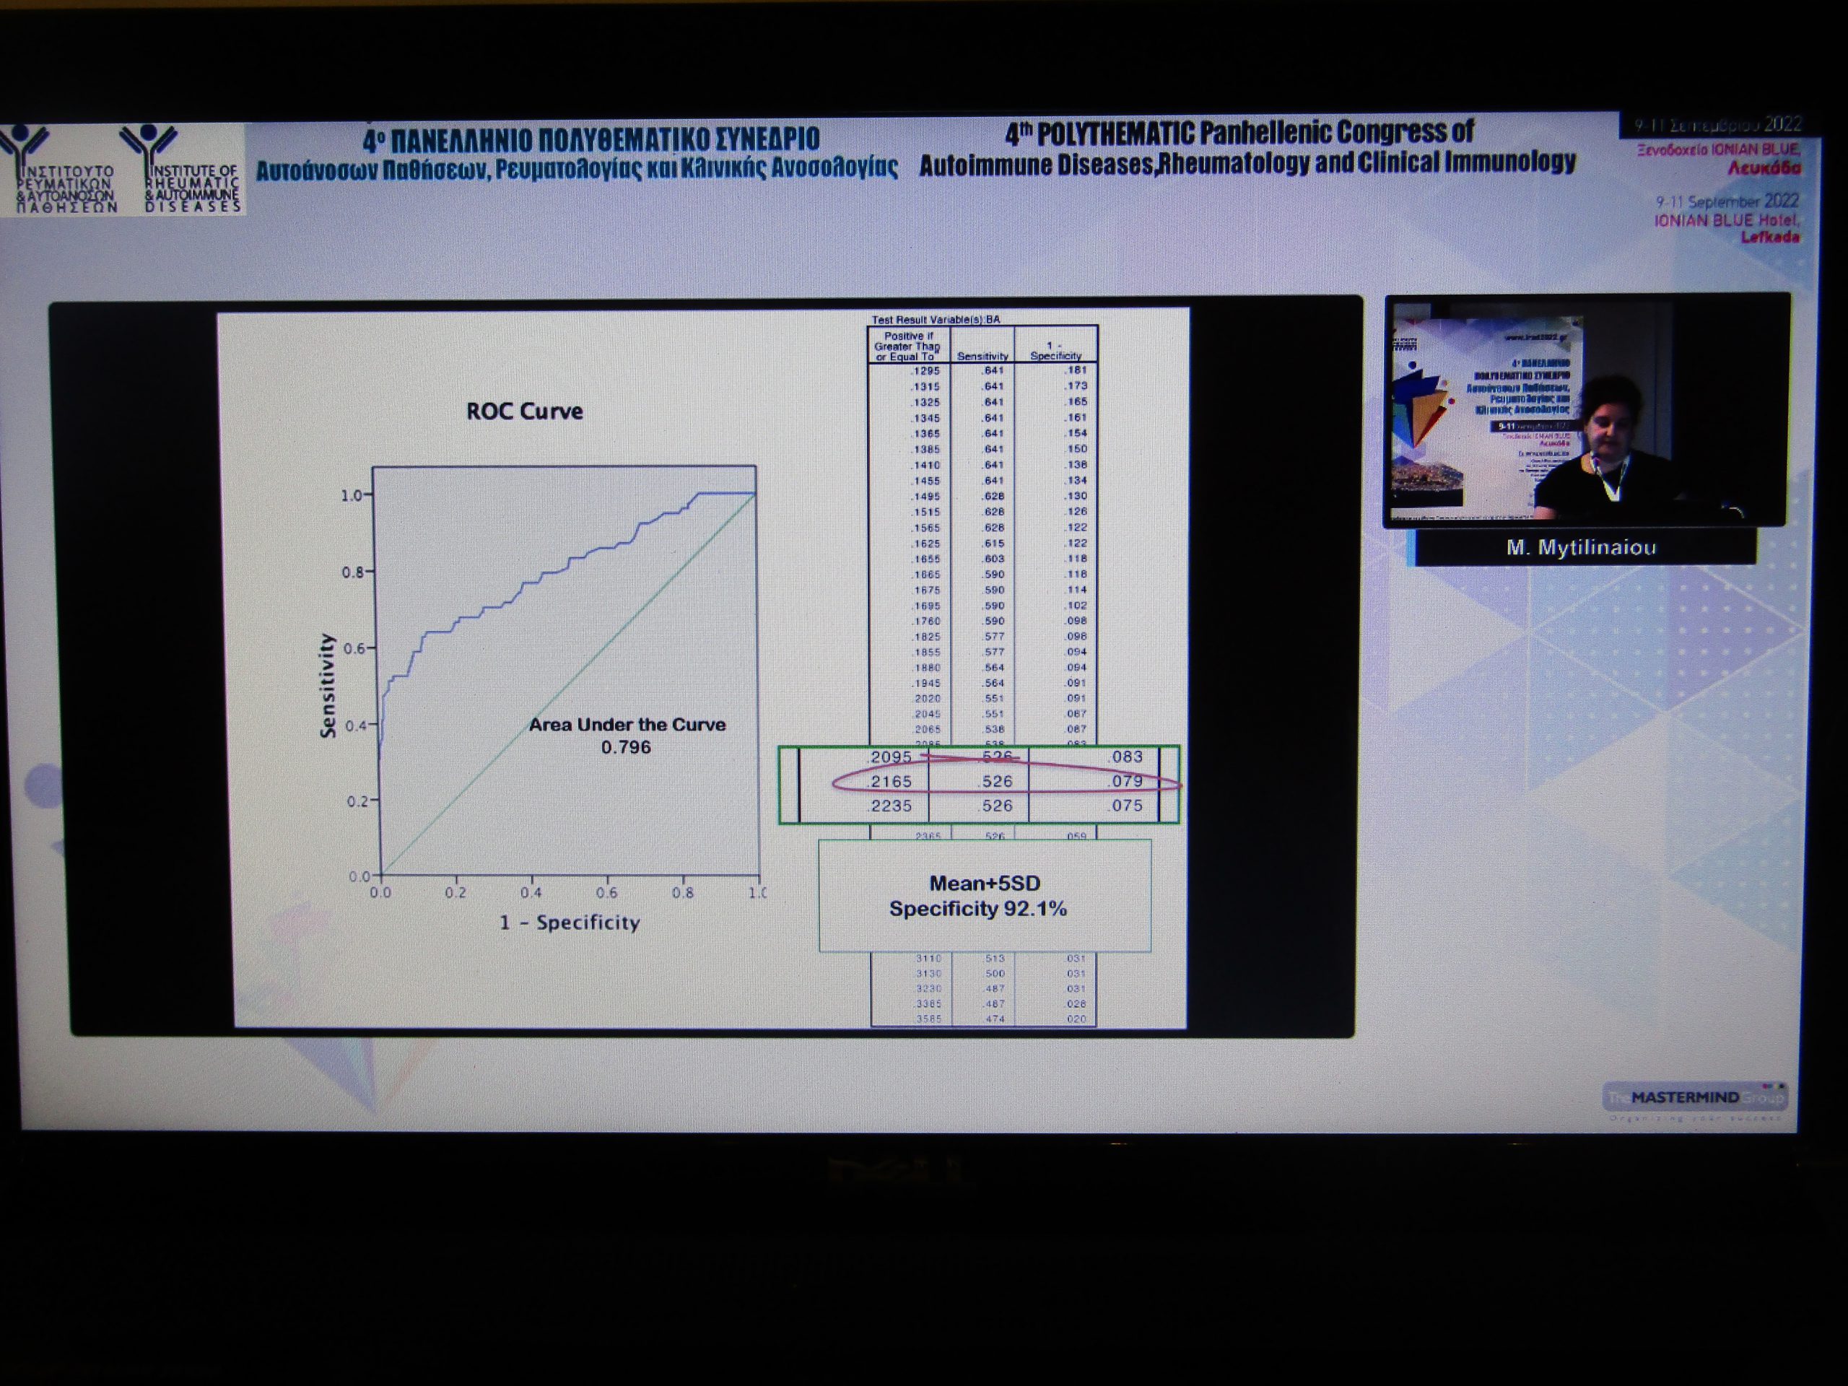The width and height of the screenshot is (1848, 1386).
Task: Click the '9-11 September 2022' date text
Action: click(x=1727, y=201)
